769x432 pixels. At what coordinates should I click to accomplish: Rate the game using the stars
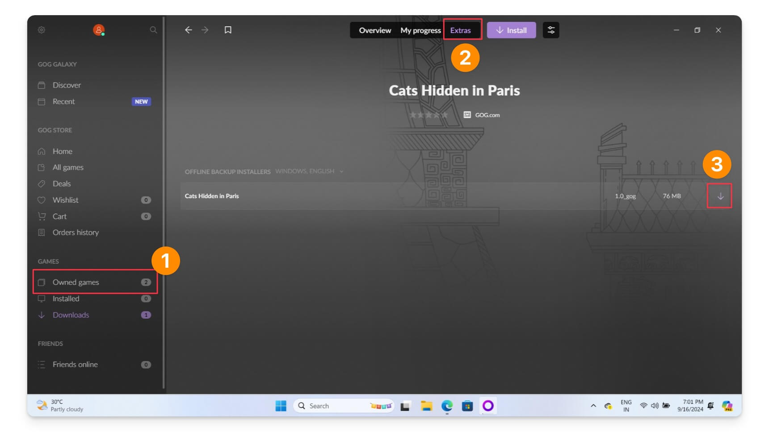coord(428,115)
